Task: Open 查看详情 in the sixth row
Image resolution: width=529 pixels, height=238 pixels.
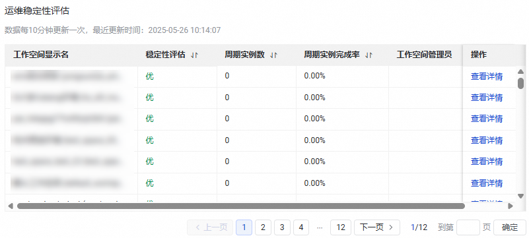Action: pyautogui.click(x=487, y=183)
